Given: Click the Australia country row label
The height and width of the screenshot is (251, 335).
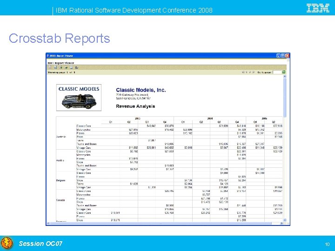Looking at the screenshot, I should coord(61,137).
